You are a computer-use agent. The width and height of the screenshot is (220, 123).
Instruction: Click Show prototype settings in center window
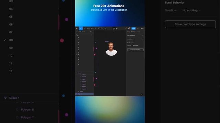(x=135, y=50)
